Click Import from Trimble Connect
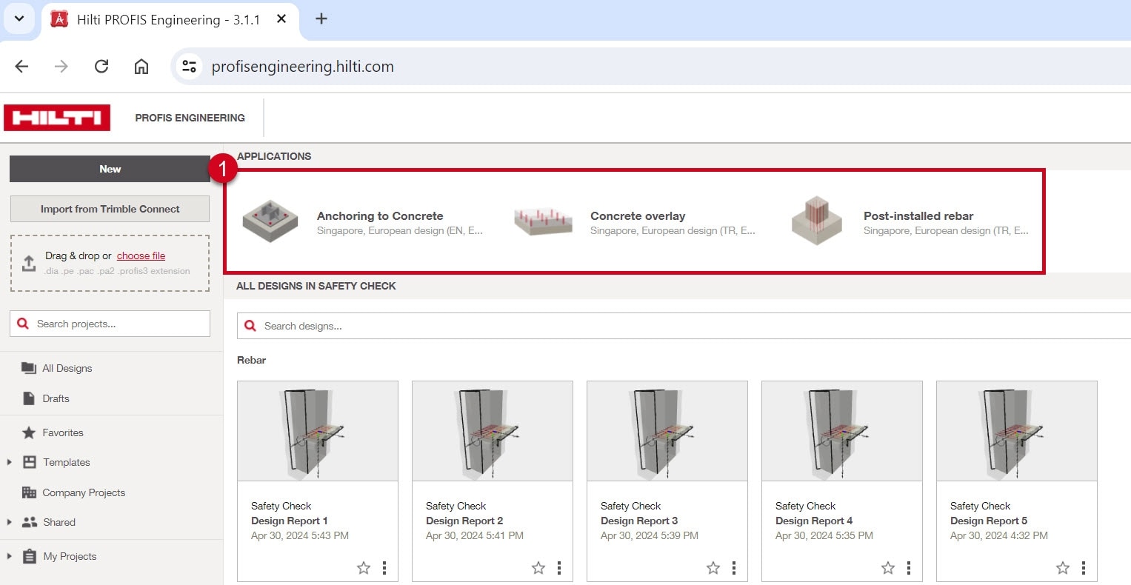The image size is (1131, 585). coord(110,209)
